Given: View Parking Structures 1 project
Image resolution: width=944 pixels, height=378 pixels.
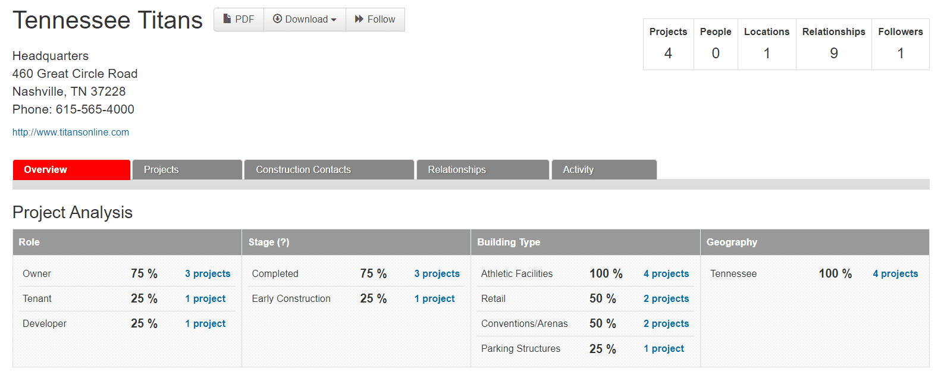Looking at the screenshot, I should (x=664, y=348).
